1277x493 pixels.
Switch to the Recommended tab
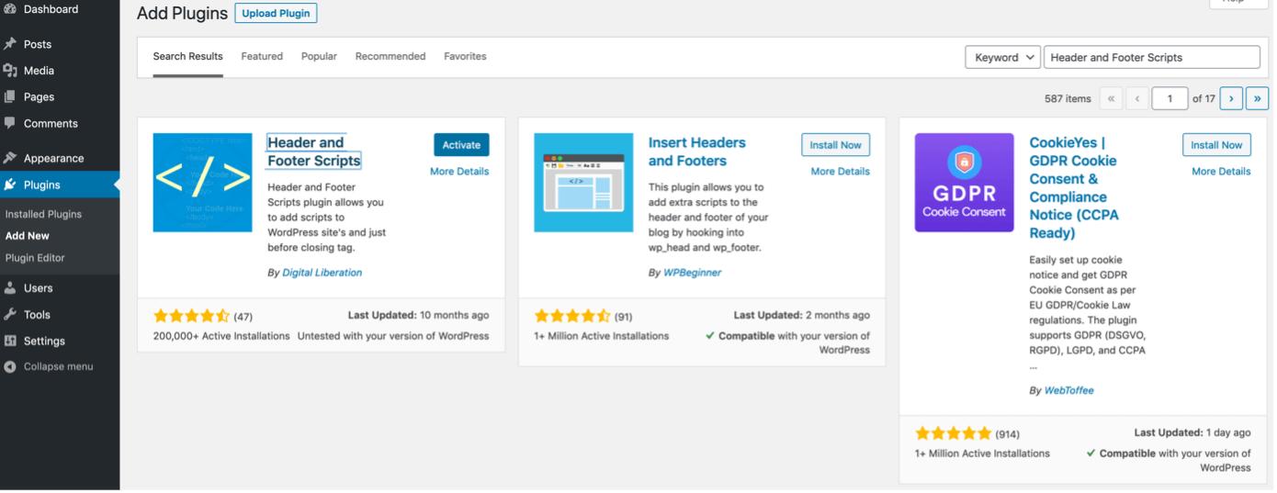390,57
